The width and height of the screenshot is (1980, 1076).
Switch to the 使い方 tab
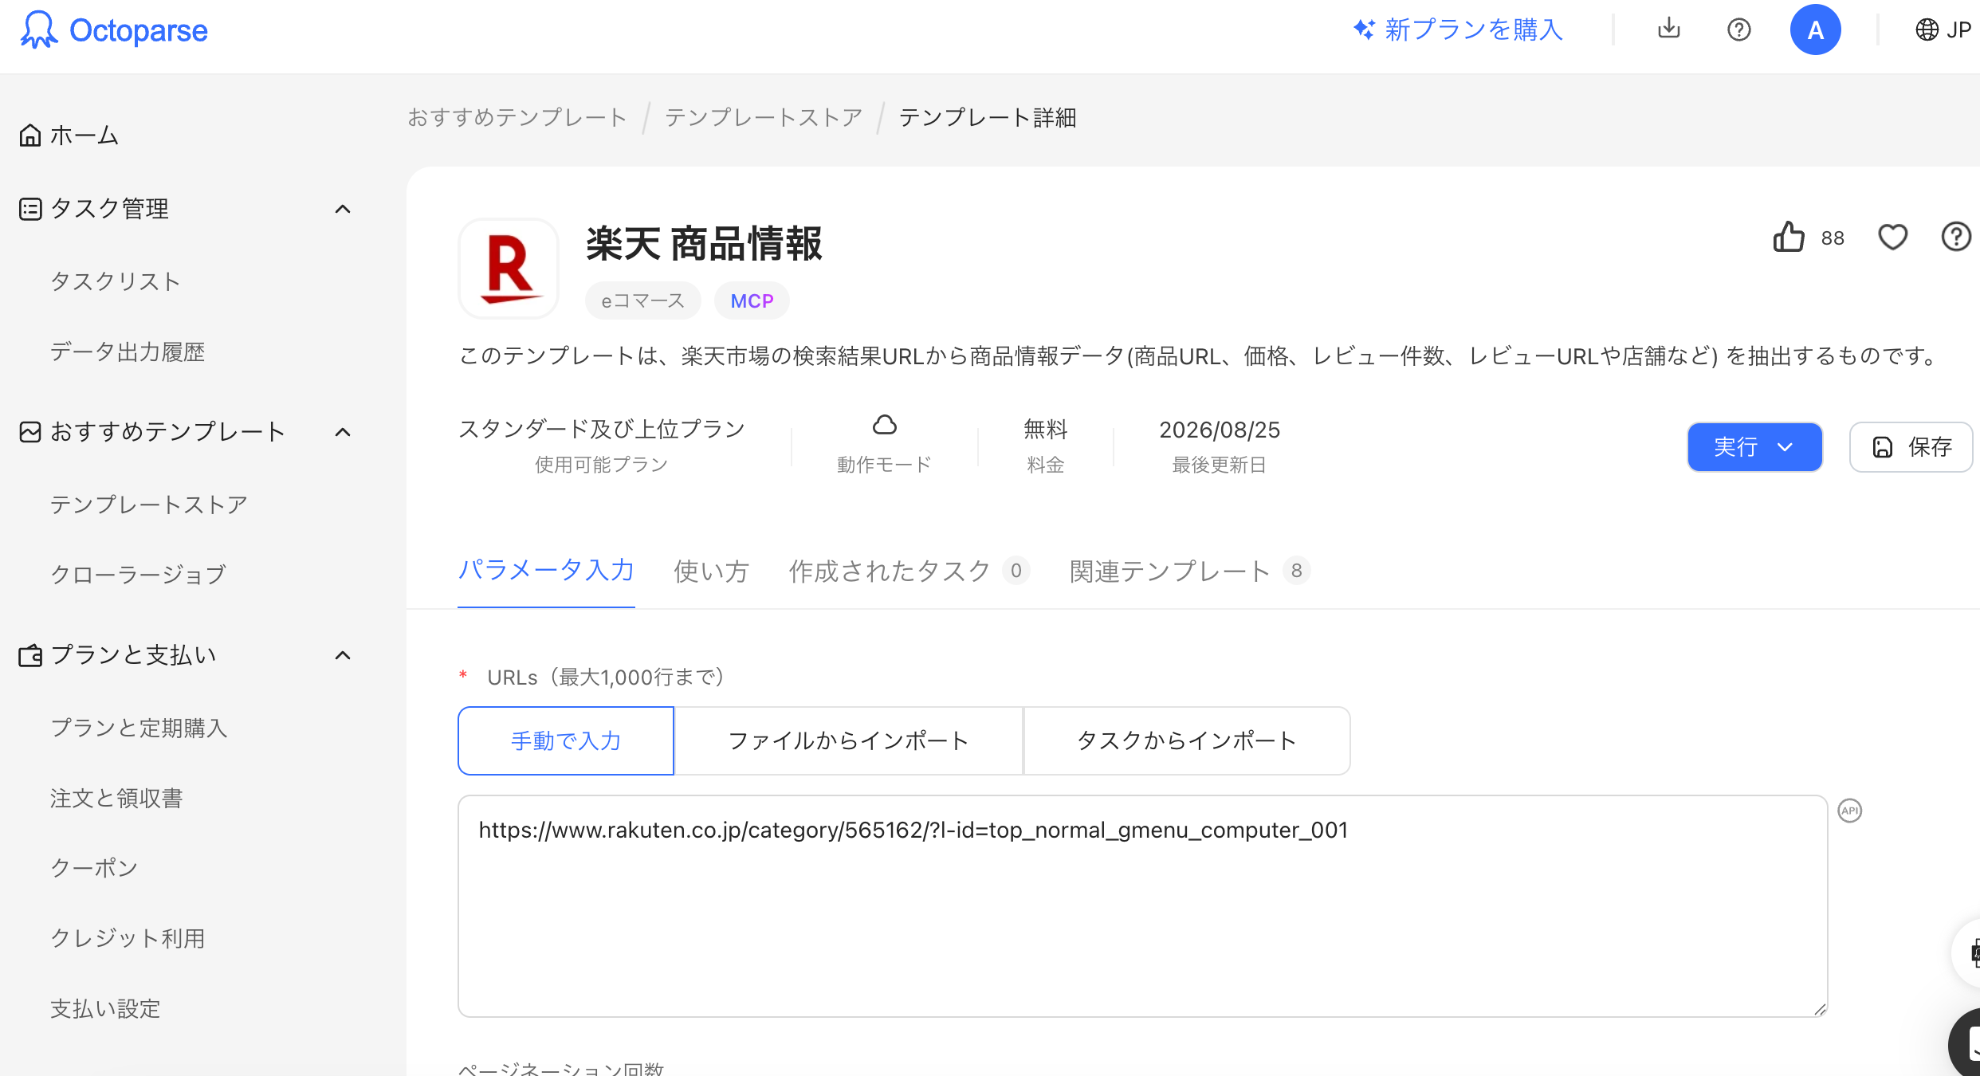pyautogui.click(x=711, y=571)
